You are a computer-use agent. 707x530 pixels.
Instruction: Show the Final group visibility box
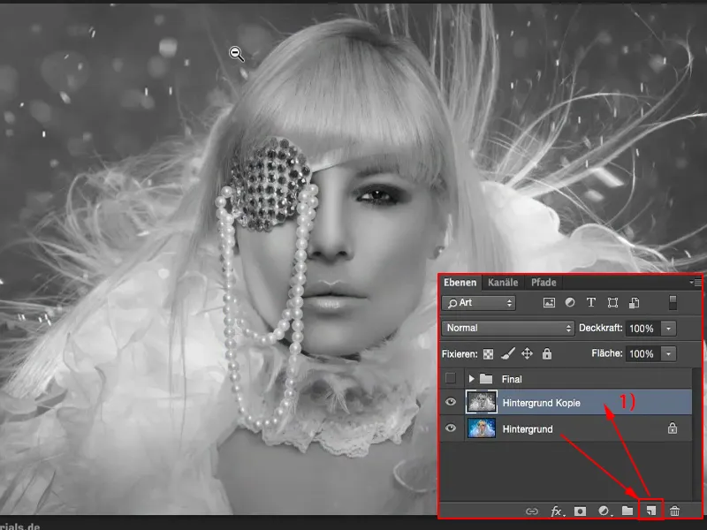(x=451, y=378)
